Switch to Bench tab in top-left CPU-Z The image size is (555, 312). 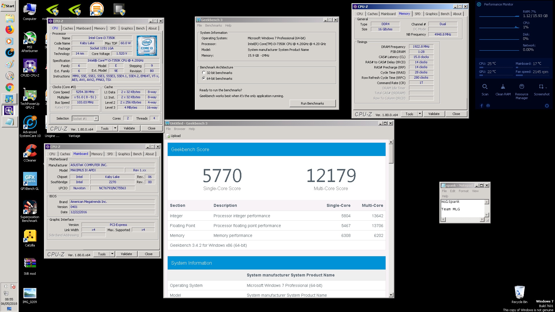[140, 28]
